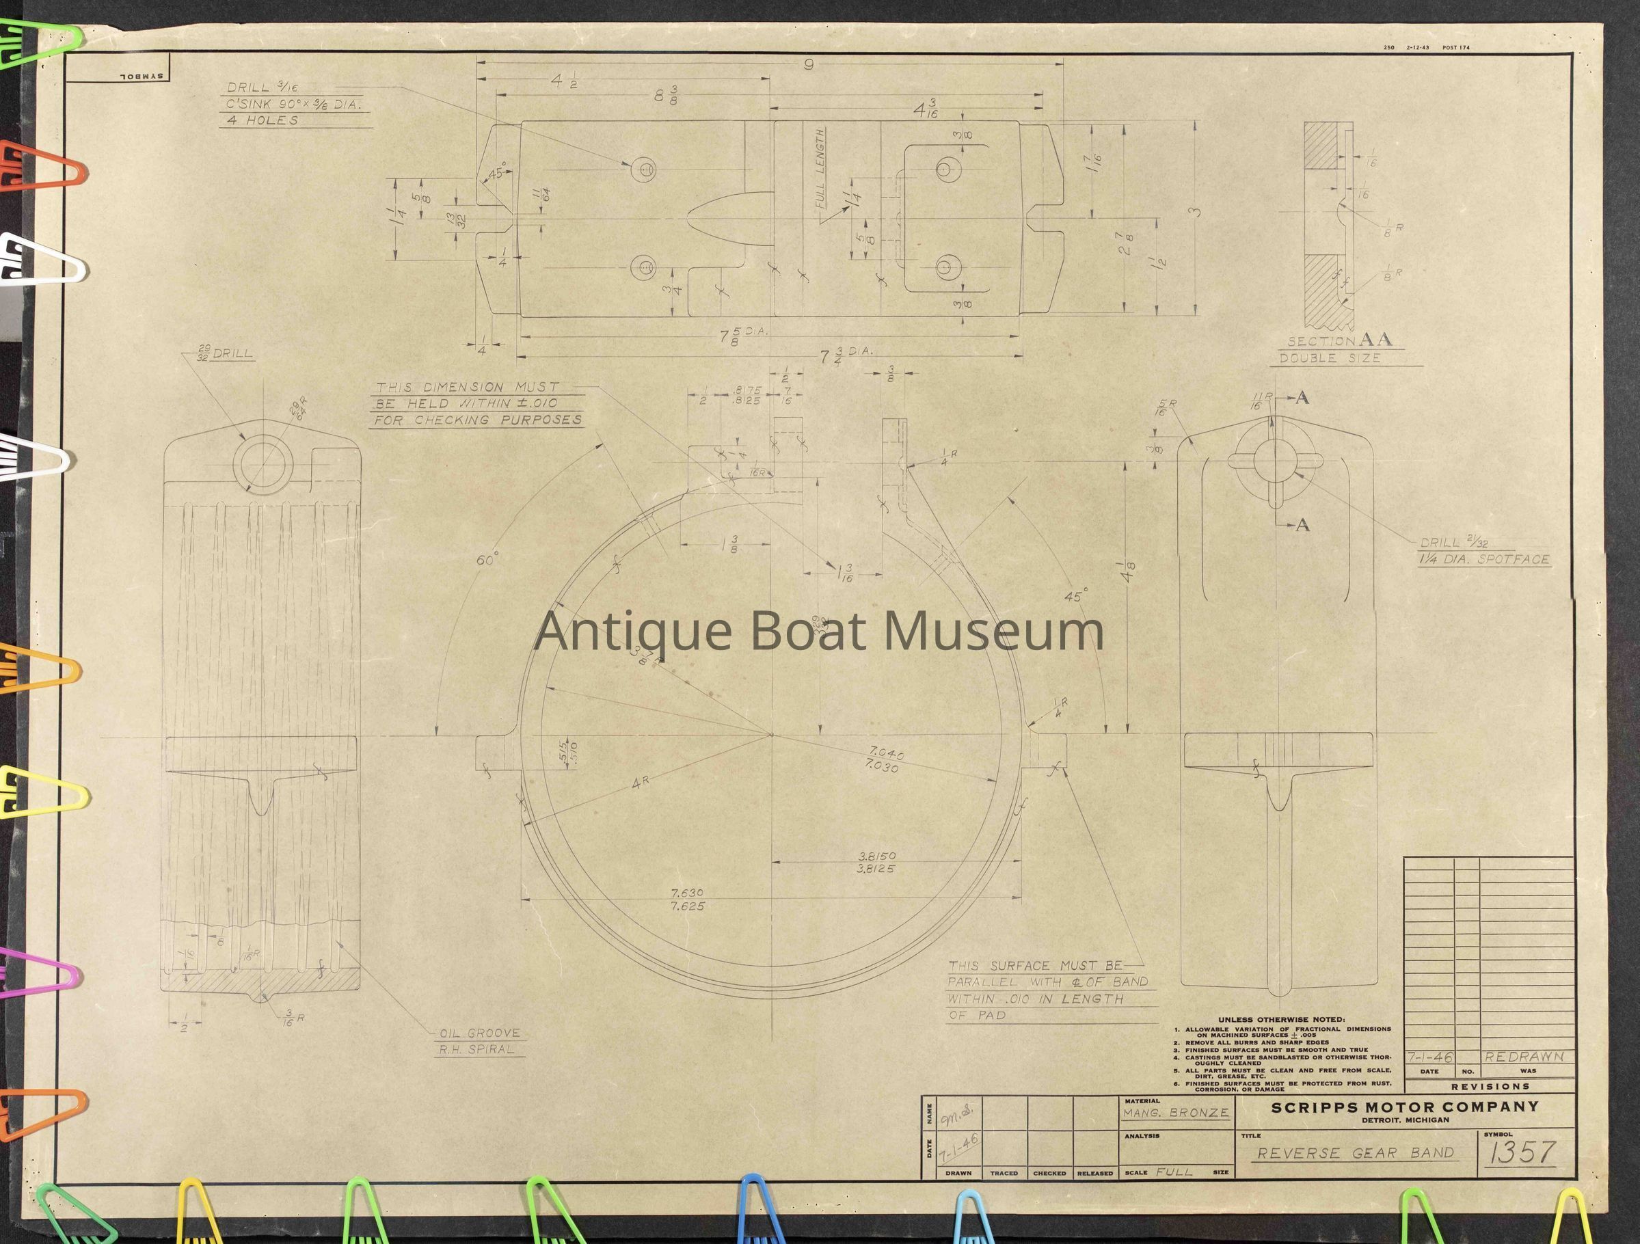Click the 'Antique Boat Museum' watermark text

click(x=818, y=632)
